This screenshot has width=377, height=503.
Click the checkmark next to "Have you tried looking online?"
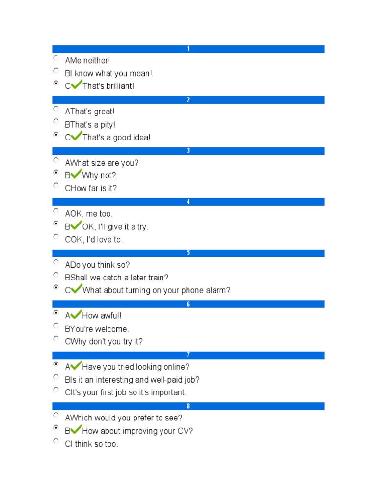pos(77,366)
